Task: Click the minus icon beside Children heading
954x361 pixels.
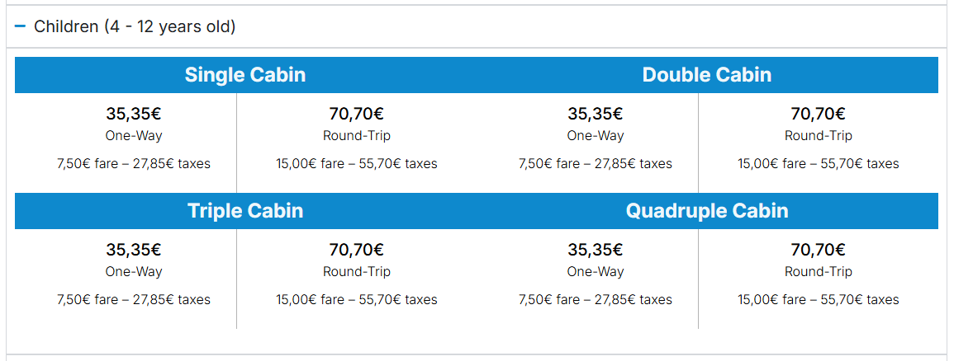Action: 21,27
